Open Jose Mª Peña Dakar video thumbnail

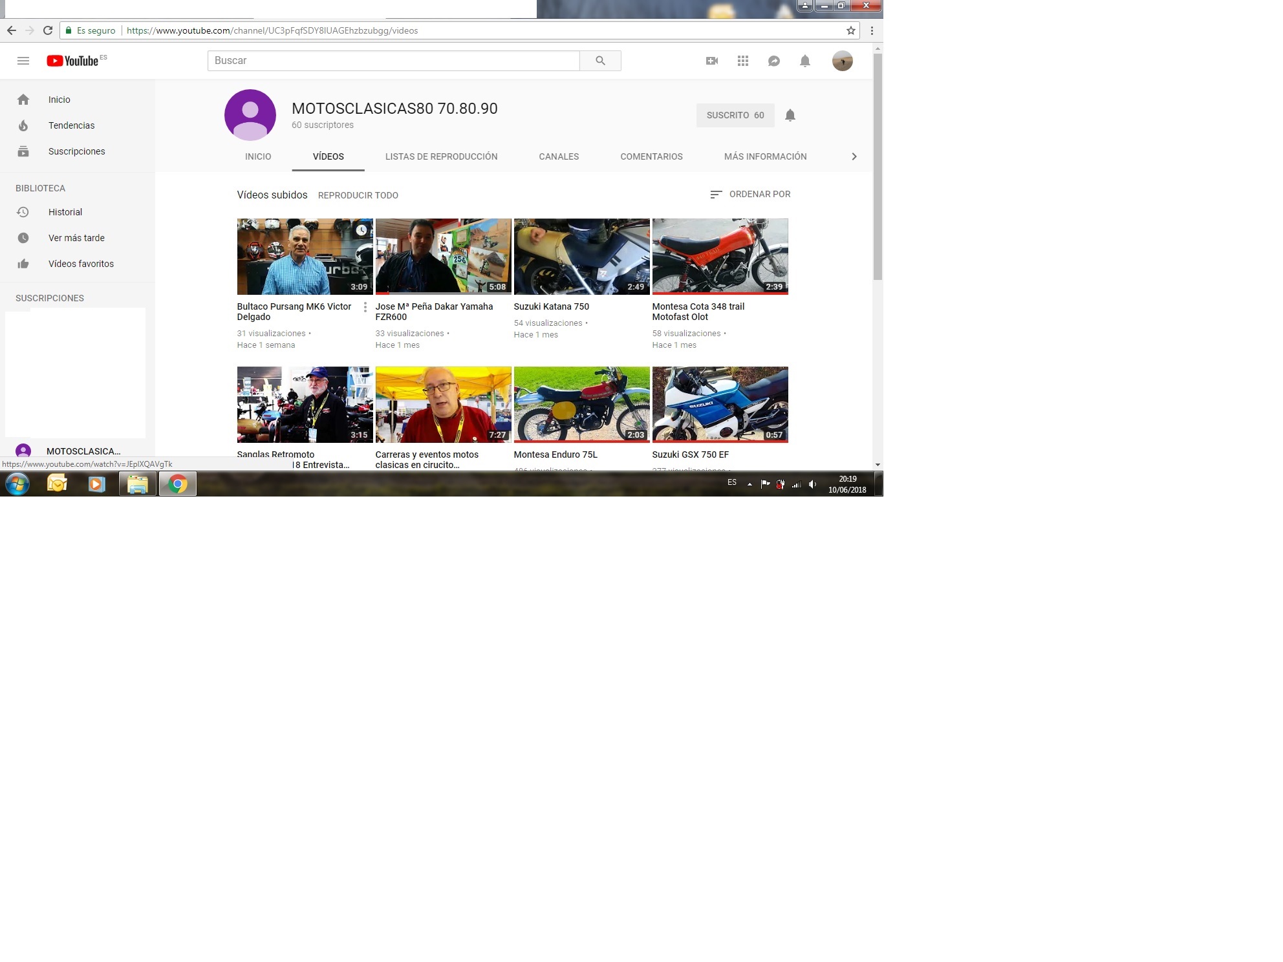[x=443, y=257]
